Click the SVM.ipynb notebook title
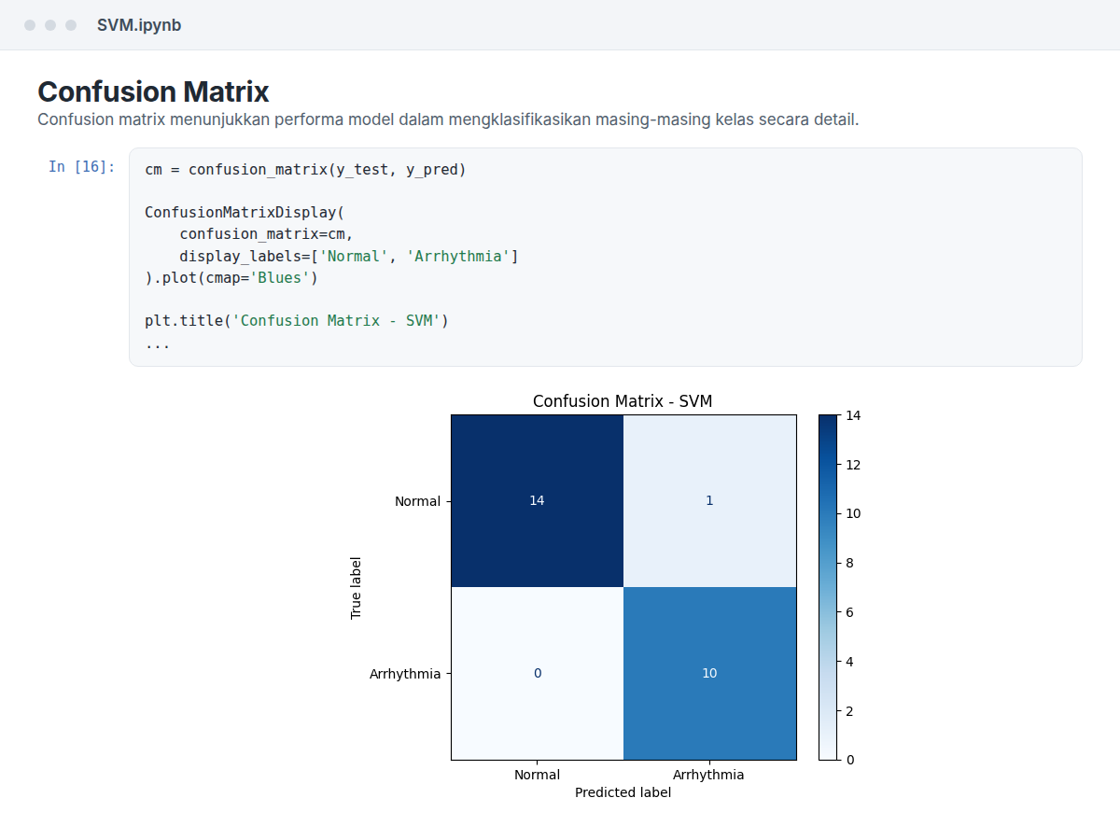1120x840 pixels. point(139,25)
